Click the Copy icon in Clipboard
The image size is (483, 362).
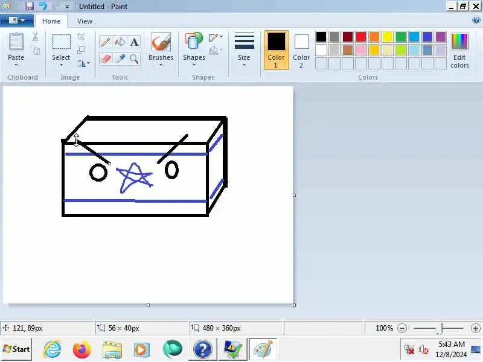pos(36,50)
